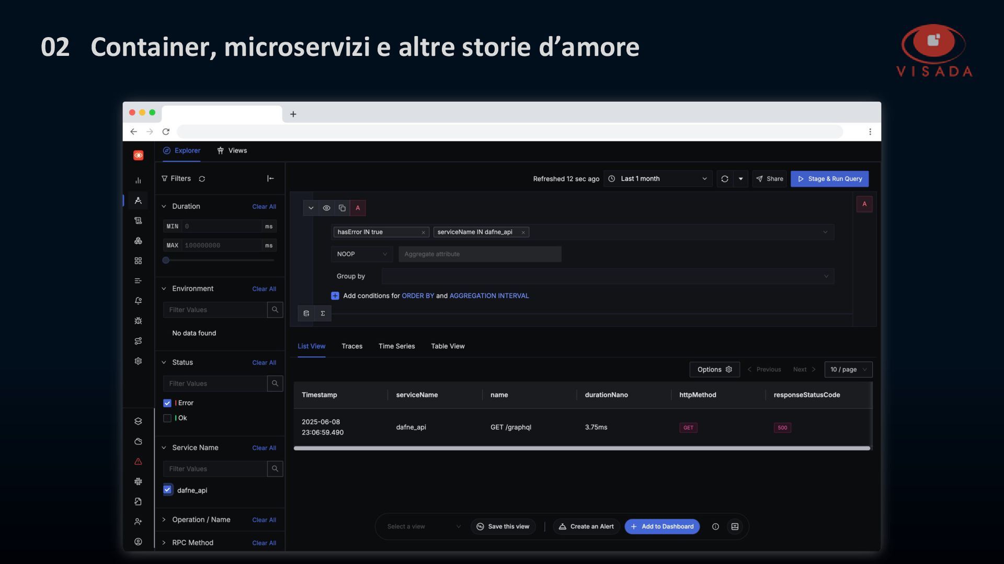Viewport: 1004px width, 564px height.
Task: Open the list Options button
Action: 714,370
